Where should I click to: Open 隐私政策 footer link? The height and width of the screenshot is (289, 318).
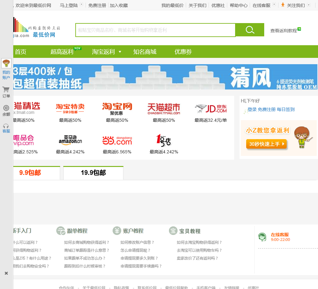click(122, 287)
